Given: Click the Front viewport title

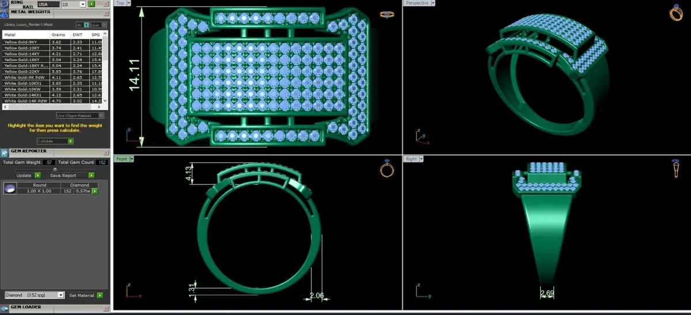Looking at the screenshot, I should click(122, 158).
